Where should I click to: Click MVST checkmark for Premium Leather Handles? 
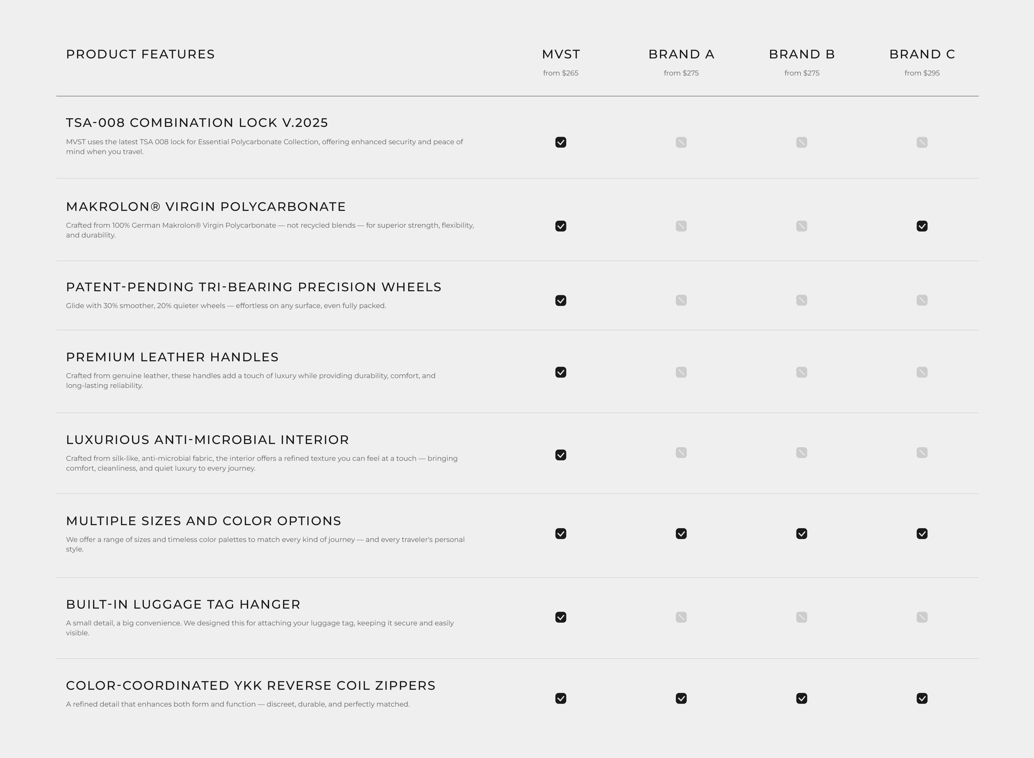tap(560, 372)
